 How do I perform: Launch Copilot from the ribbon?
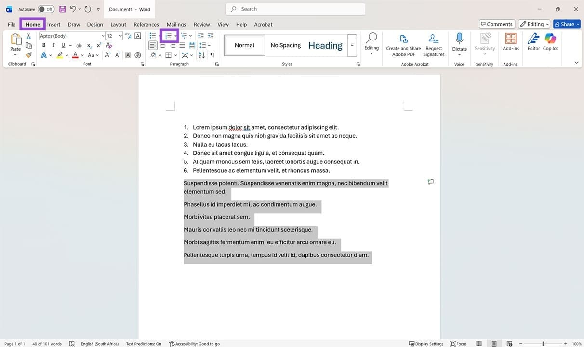click(550, 42)
